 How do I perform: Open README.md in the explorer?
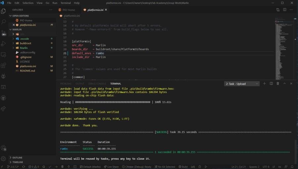pyautogui.click(x=27, y=71)
